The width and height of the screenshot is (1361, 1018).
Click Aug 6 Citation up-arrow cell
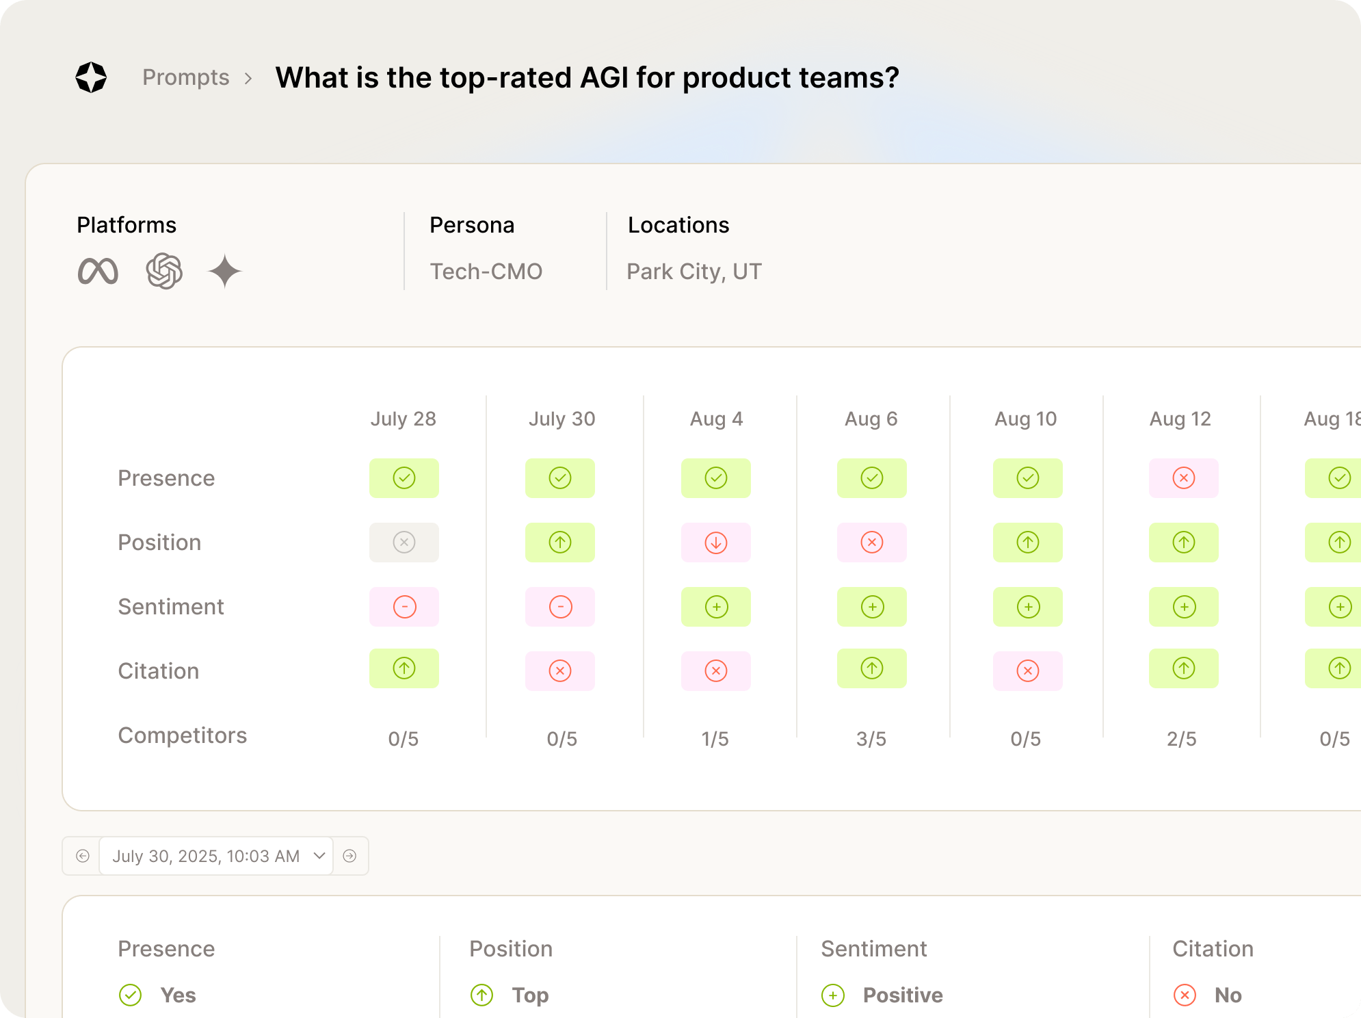click(x=872, y=668)
